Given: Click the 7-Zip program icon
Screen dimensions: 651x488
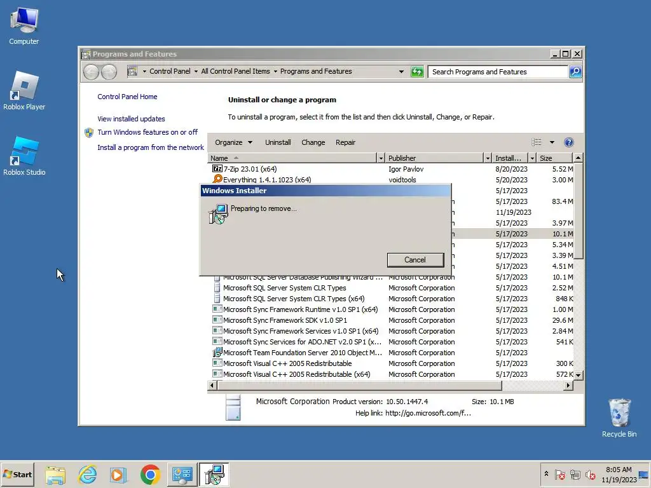Looking at the screenshot, I should click(217, 169).
